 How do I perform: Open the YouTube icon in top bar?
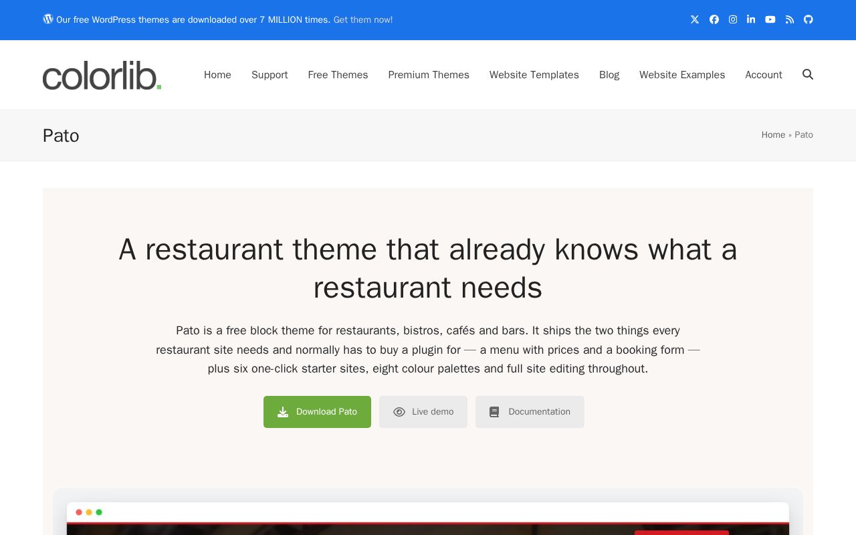point(770,19)
